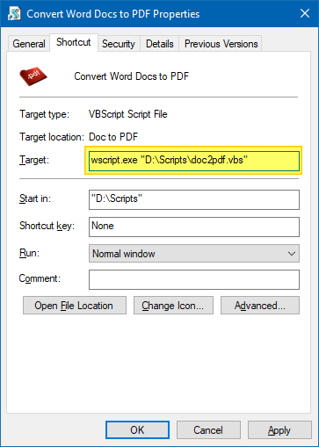Click the 'Shortcut key:' label
Image resolution: width=319 pixels, height=447 pixels.
coord(47,226)
